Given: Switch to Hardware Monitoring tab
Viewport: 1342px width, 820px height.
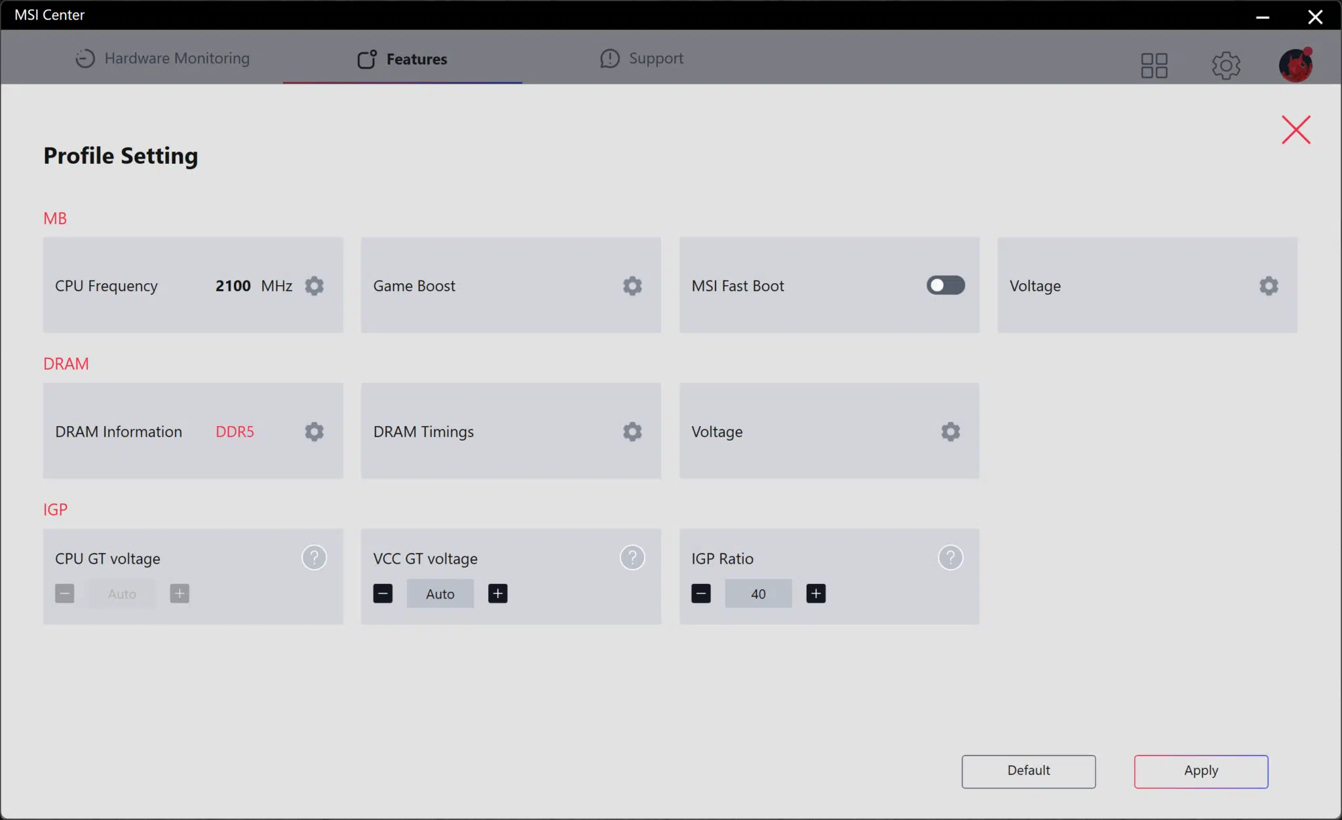Looking at the screenshot, I should (x=162, y=58).
